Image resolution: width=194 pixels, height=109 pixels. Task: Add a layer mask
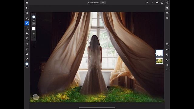click(x=167, y=54)
